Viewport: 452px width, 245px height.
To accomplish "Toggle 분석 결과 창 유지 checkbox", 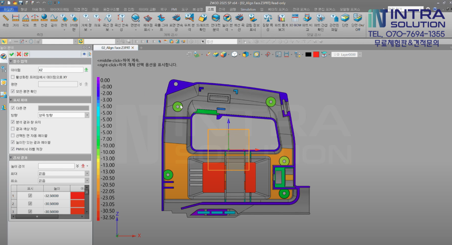I will coord(13,122).
